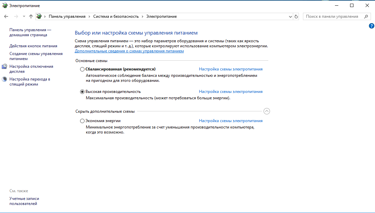Select the Высокая производительность power plan
The image size is (375, 213).
point(82,92)
